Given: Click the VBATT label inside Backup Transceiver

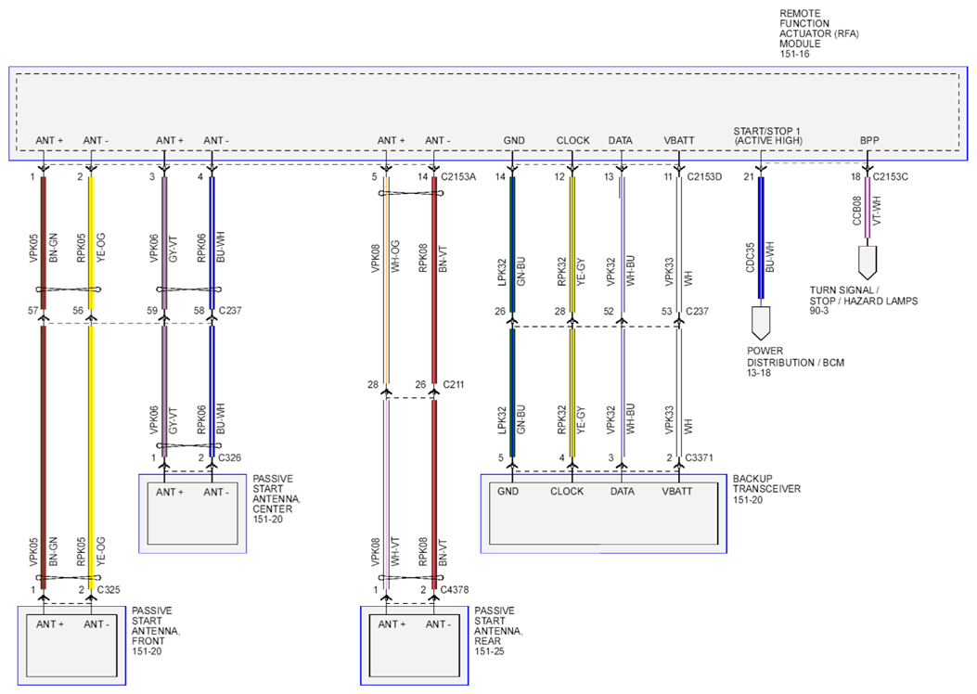Looking at the screenshot, I should [677, 492].
